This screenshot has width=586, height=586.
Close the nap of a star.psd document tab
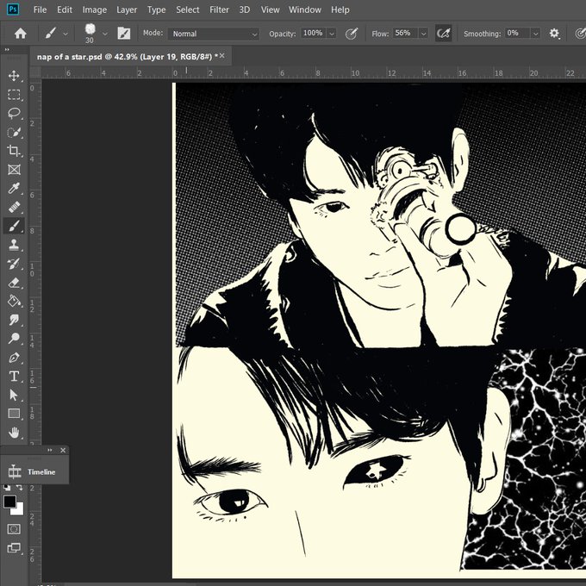pyautogui.click(x=222, y=56)
